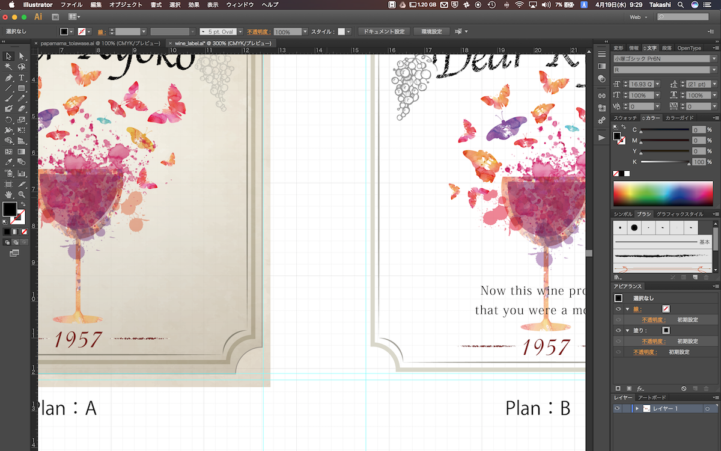
Task: Select the Zoom magnifier tool
Action: [x=22, y=194]
